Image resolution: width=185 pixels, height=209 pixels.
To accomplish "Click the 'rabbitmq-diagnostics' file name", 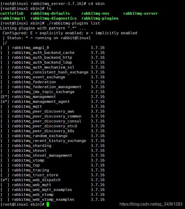I will pyautogui.click(x=54, y=18).
